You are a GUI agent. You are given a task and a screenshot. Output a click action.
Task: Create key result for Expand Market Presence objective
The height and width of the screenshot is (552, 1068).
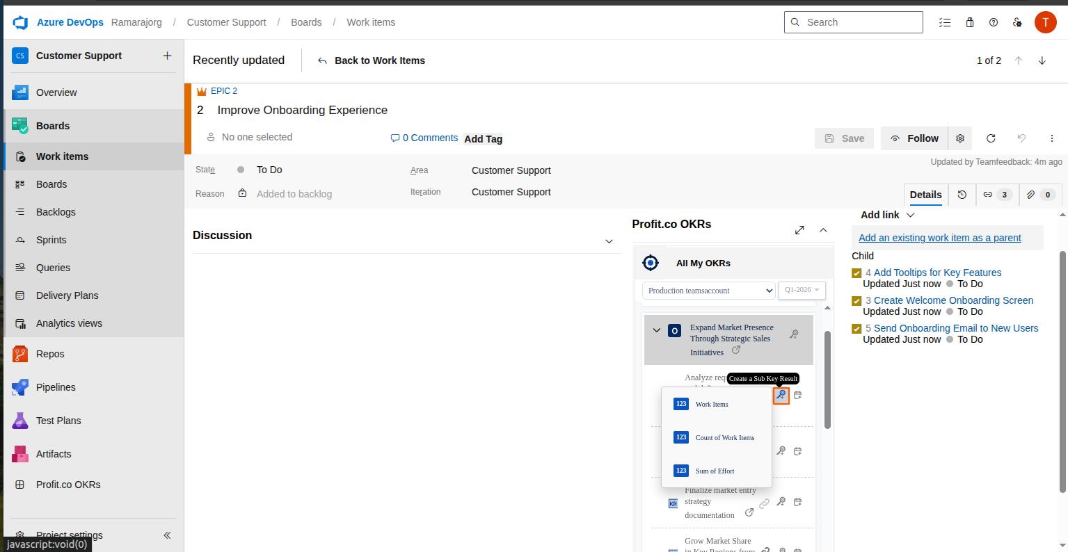[794, 334]
